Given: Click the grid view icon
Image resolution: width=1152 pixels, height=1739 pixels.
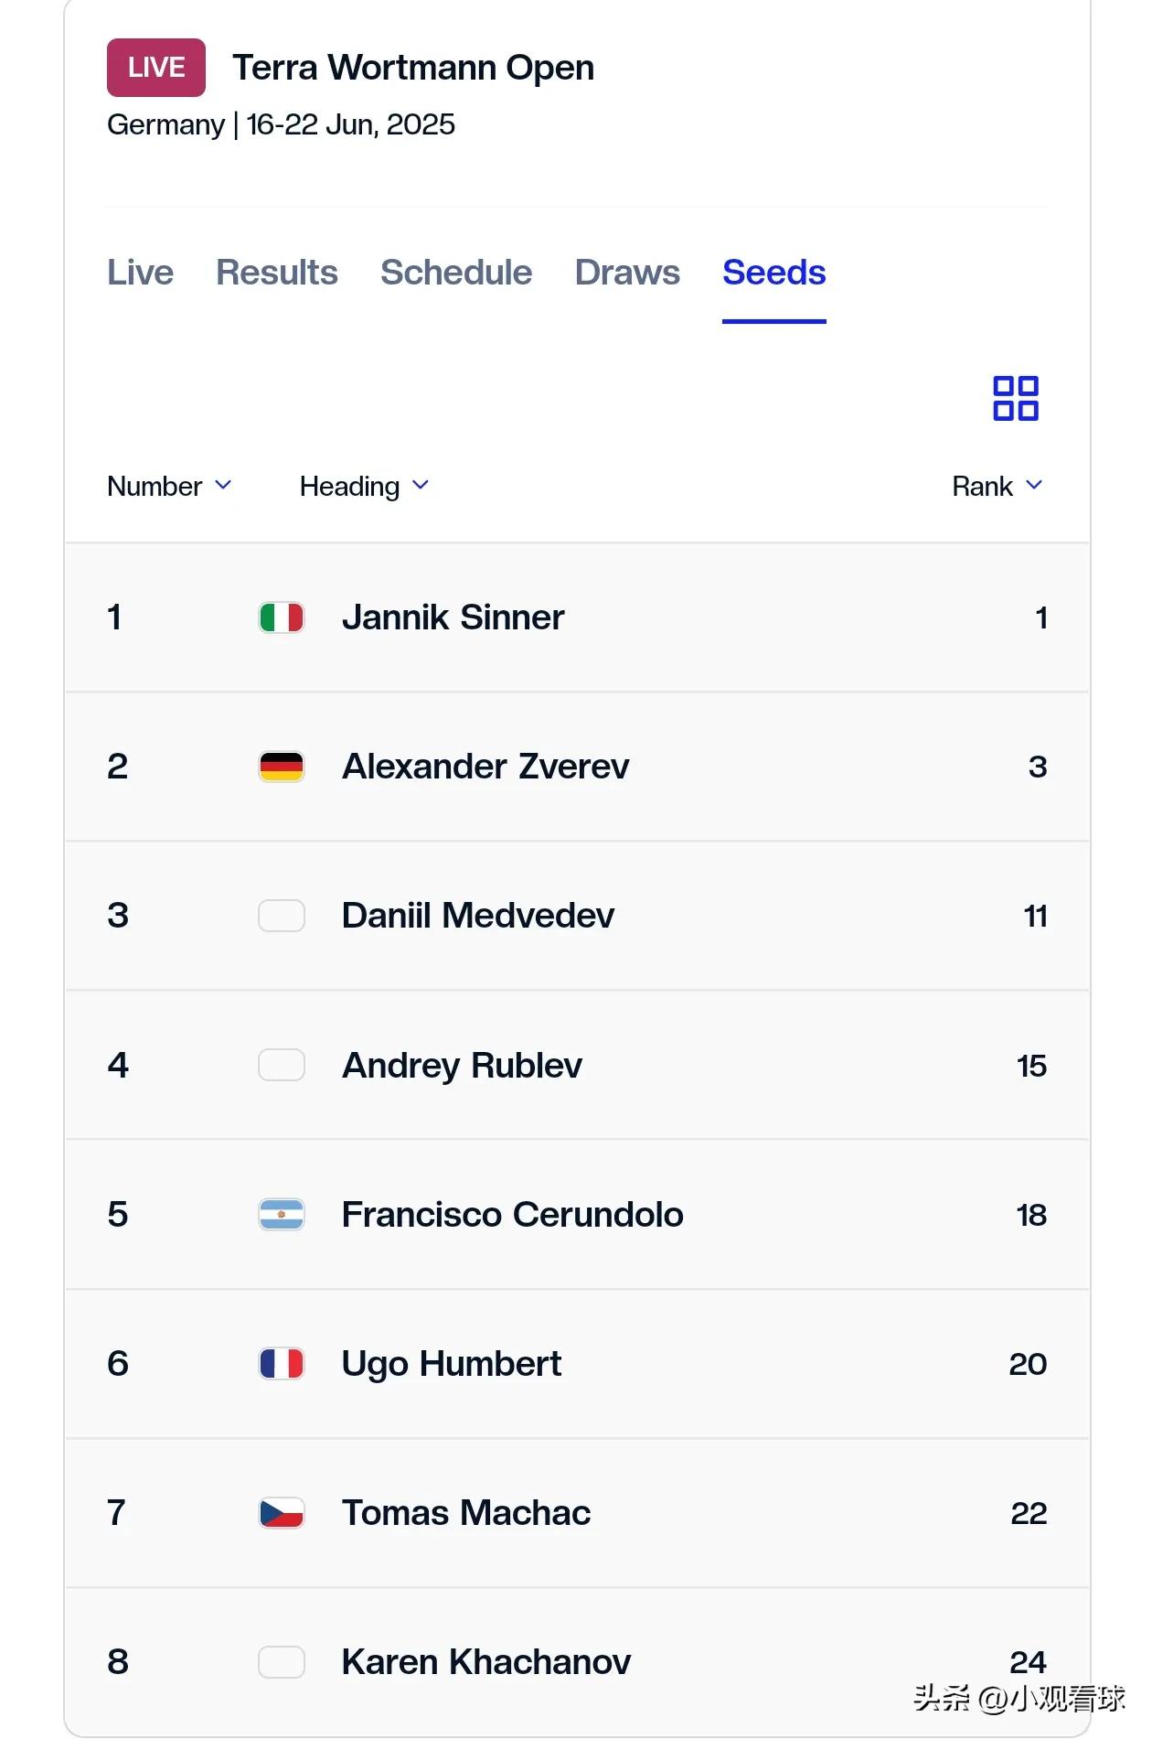Looking at the screenshot, I should (x=1016, y=398).
